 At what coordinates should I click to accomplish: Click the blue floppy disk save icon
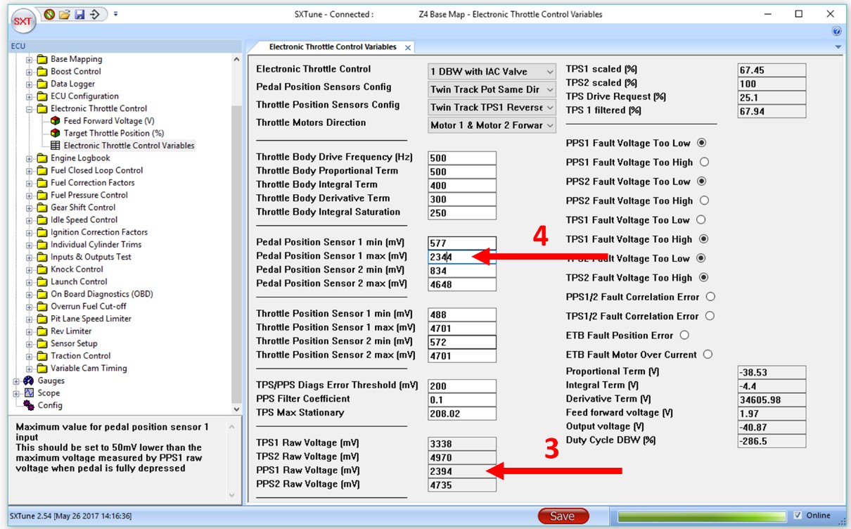coord(79,14)
